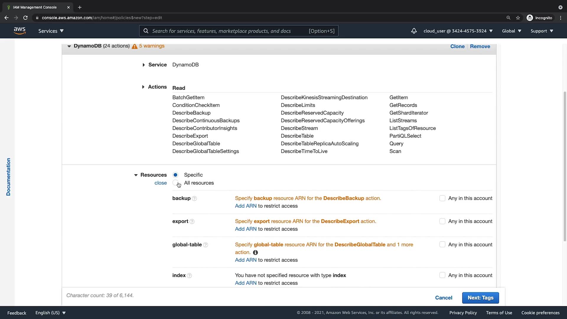Select the All resources radio button
The height and width of the screenshot is (319, 567).
(175, 183)
